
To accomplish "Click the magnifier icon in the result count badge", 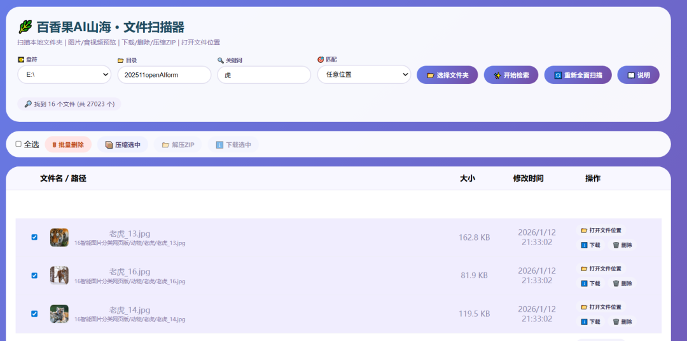I will click(28, 104).
